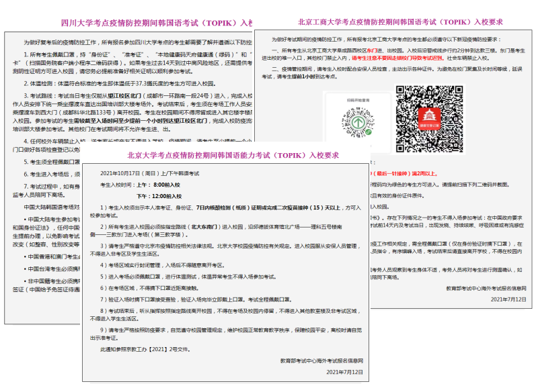The image size is (536, 386).
Task: Click the red building logo inside QR code
Action: [x=429, y=119]
